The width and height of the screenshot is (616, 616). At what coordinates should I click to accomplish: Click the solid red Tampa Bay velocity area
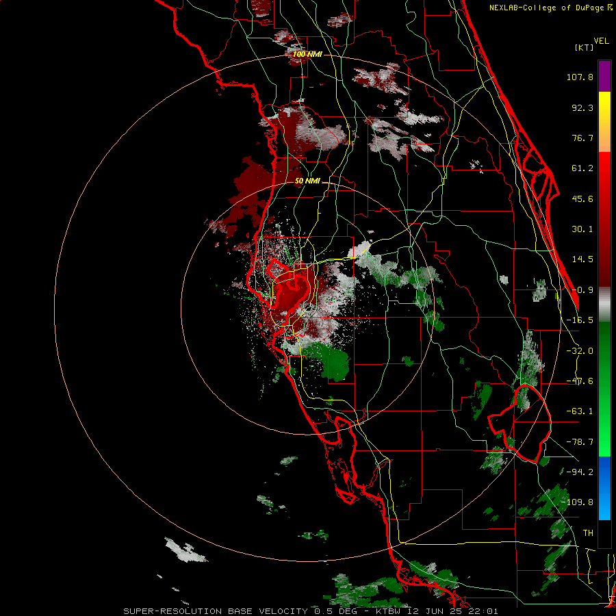click(x=292, y=293)
